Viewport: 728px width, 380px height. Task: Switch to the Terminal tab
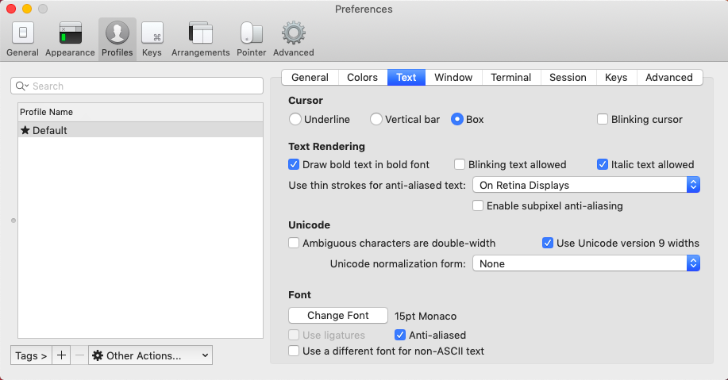[510, 77]
